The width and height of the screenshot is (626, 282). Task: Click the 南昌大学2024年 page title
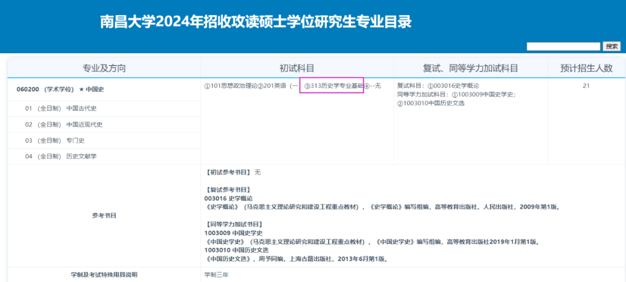(256, 23)
